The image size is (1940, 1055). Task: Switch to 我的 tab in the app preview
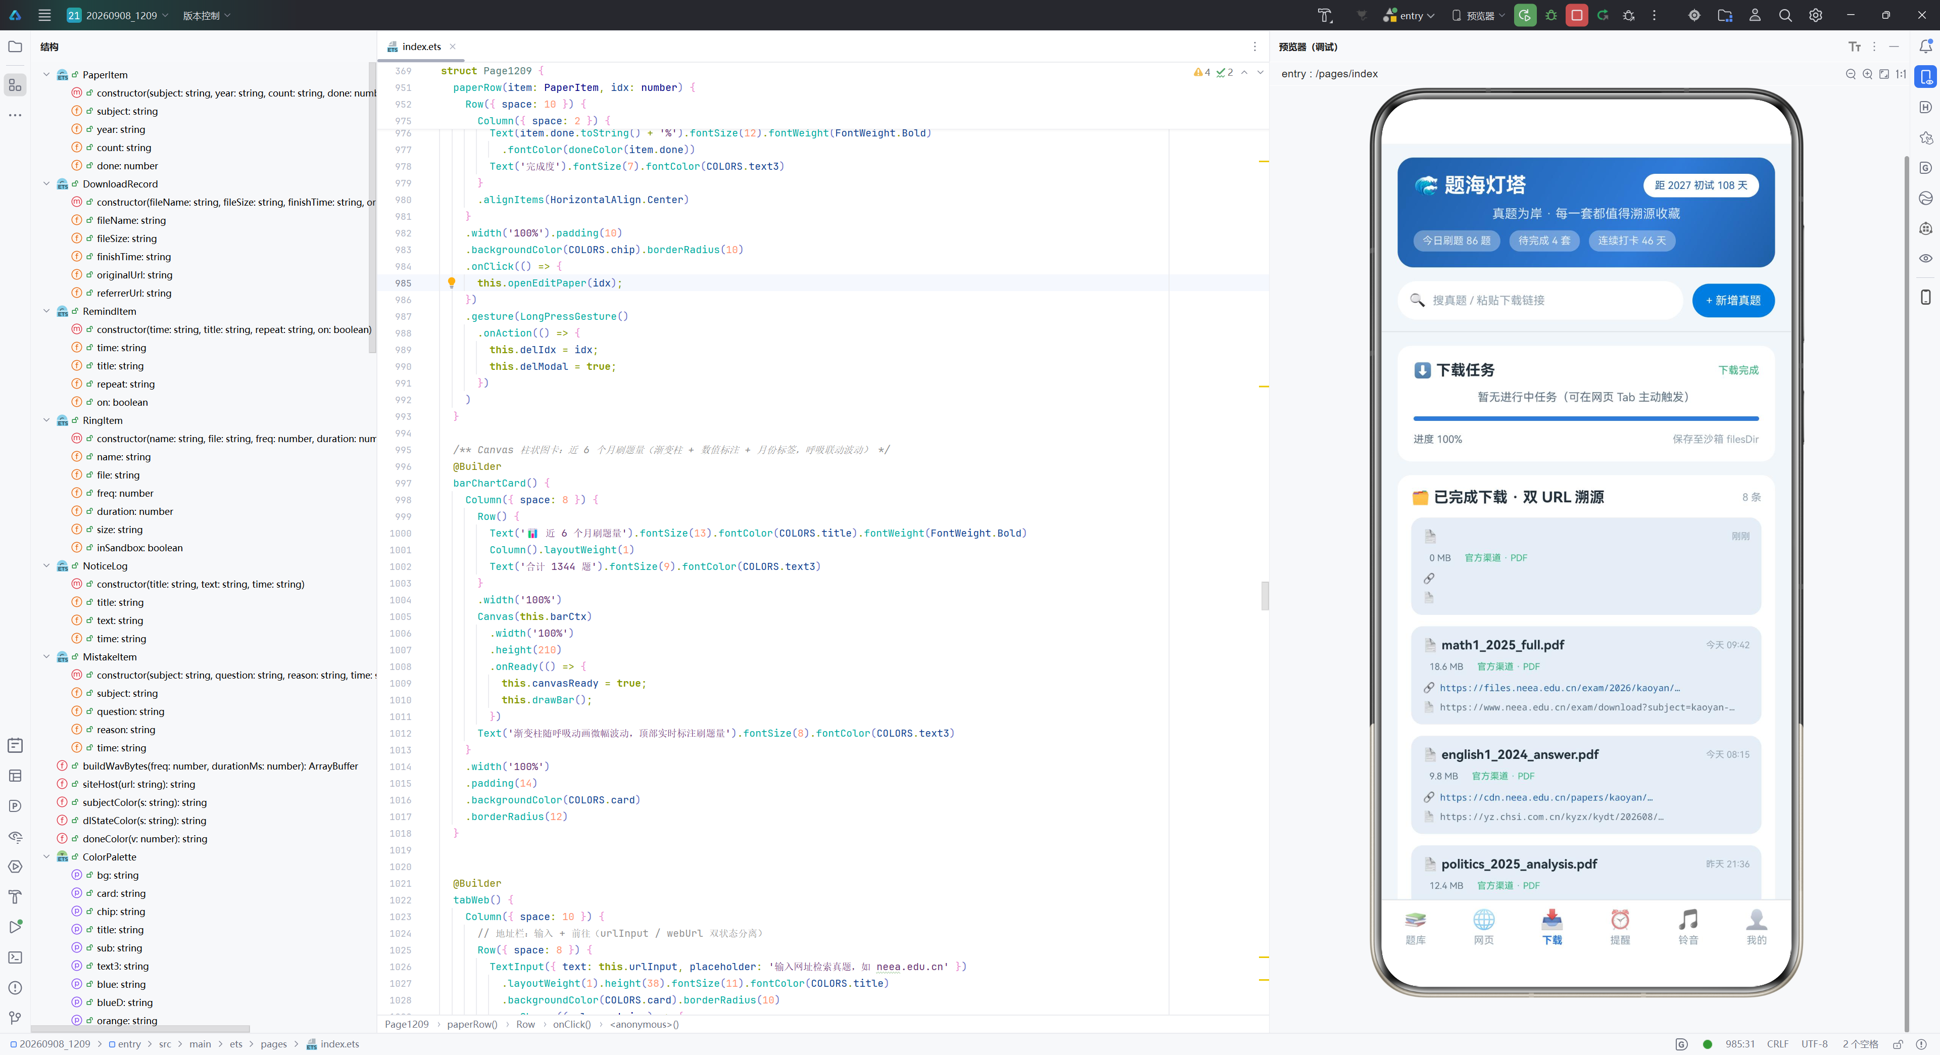tap(1756, 928)
